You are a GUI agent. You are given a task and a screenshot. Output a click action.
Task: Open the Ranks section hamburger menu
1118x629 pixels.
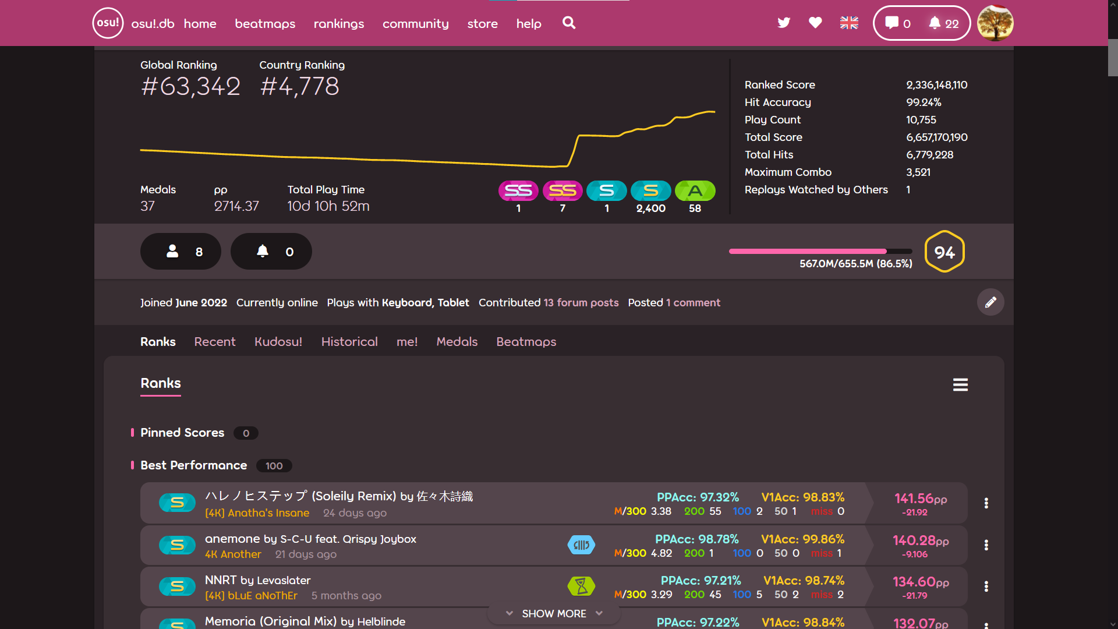pyautogui.click(x=960, y=384)
